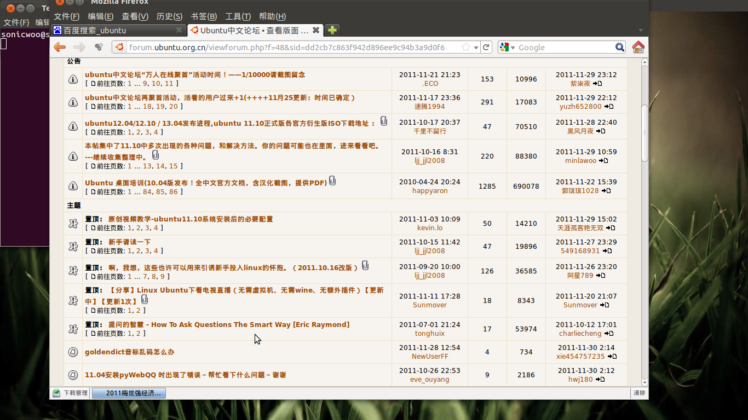This screenshot has width=748, height=420.
Task: Jump to last post by minlawoo
Action: [603, 161]
